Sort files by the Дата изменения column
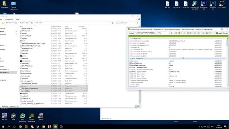The width and height of the screenshot is (229, 129). (x=56, y=27)
